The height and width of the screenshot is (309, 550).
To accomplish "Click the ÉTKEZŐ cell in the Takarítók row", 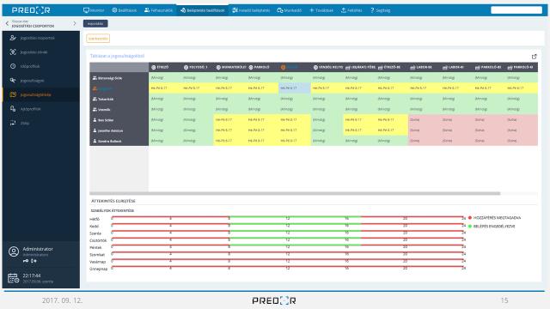I will click(x=165, y=99).
